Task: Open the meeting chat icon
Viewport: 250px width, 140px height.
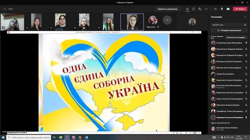Action: [194, 9]
